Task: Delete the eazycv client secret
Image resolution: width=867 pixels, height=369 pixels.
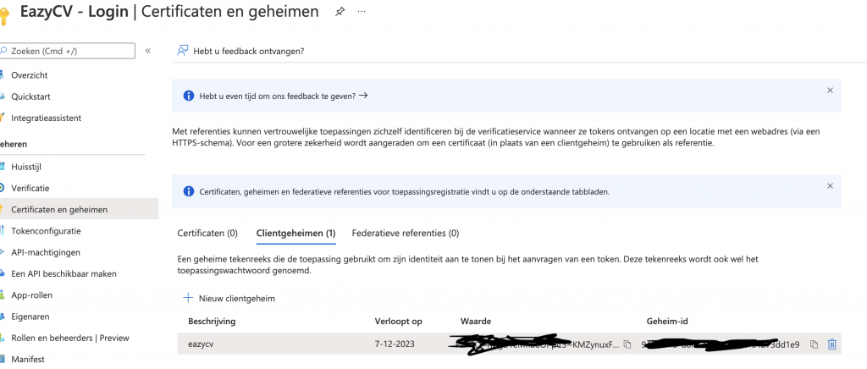Action: click(x=832, y=344)
